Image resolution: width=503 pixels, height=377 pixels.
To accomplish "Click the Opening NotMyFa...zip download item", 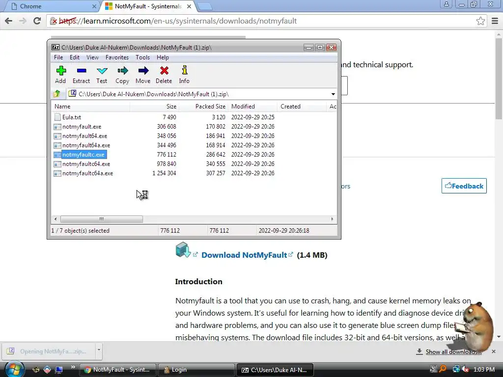I will click(x=49, y=351).
